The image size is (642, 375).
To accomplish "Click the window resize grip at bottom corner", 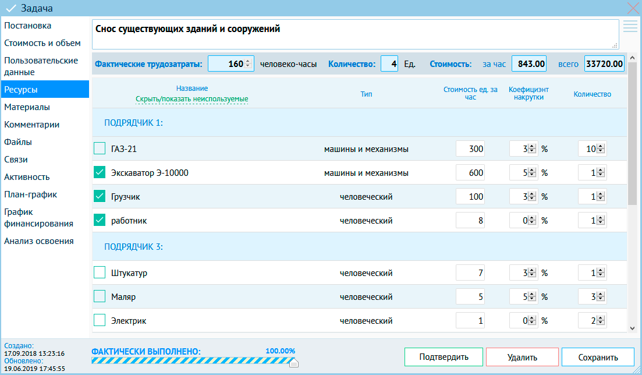I will (x=636, y=369).
